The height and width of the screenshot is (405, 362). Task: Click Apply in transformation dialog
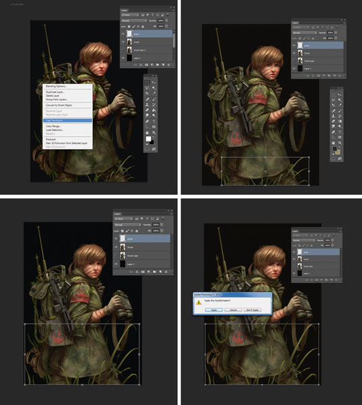coord(214,310)
